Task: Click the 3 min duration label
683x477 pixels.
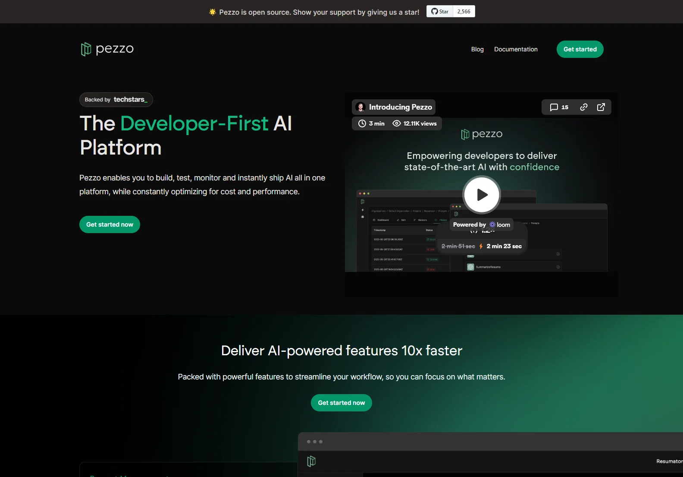Action: pos(371,123)
